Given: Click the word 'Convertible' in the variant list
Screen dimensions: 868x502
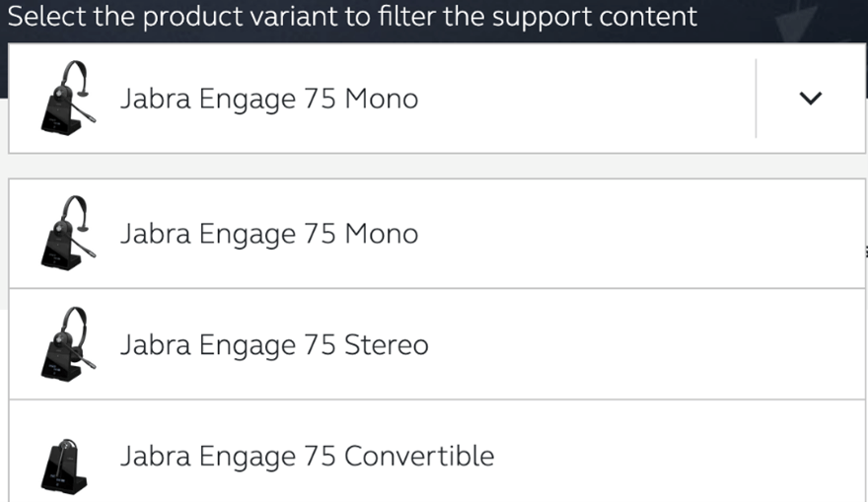Looking at the screenshot, I should click(x=418, y=457).
